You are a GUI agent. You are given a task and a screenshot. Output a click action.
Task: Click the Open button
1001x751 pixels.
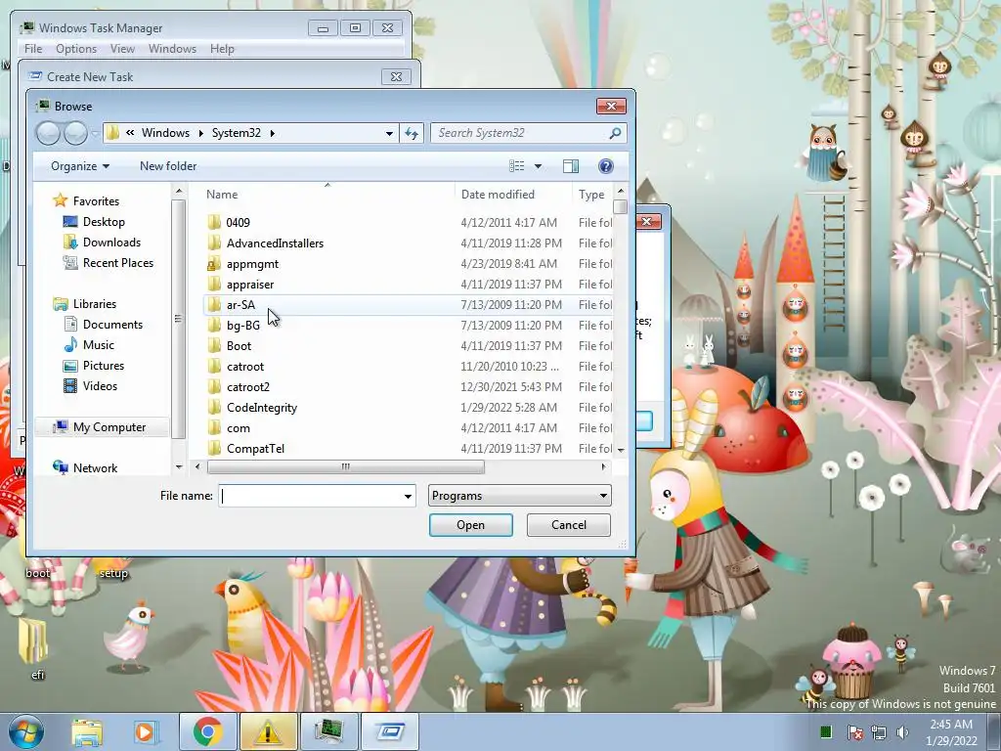tap(471, 525)
